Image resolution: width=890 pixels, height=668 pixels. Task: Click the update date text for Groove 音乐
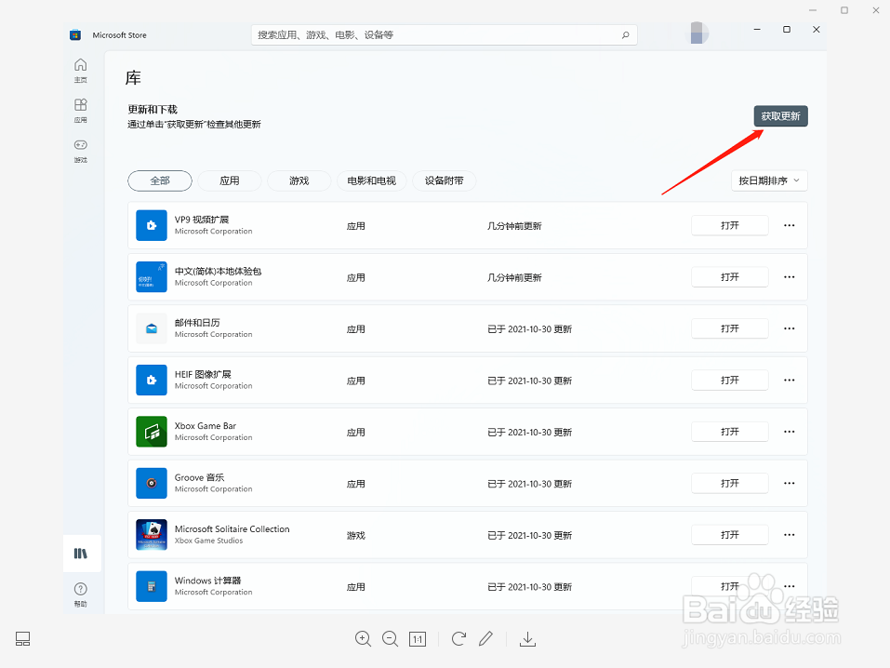coord(529,484)
